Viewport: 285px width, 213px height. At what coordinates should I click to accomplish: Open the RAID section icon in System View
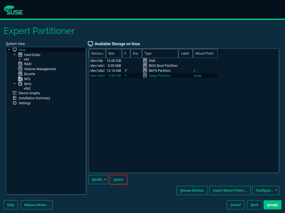[20, 64]
